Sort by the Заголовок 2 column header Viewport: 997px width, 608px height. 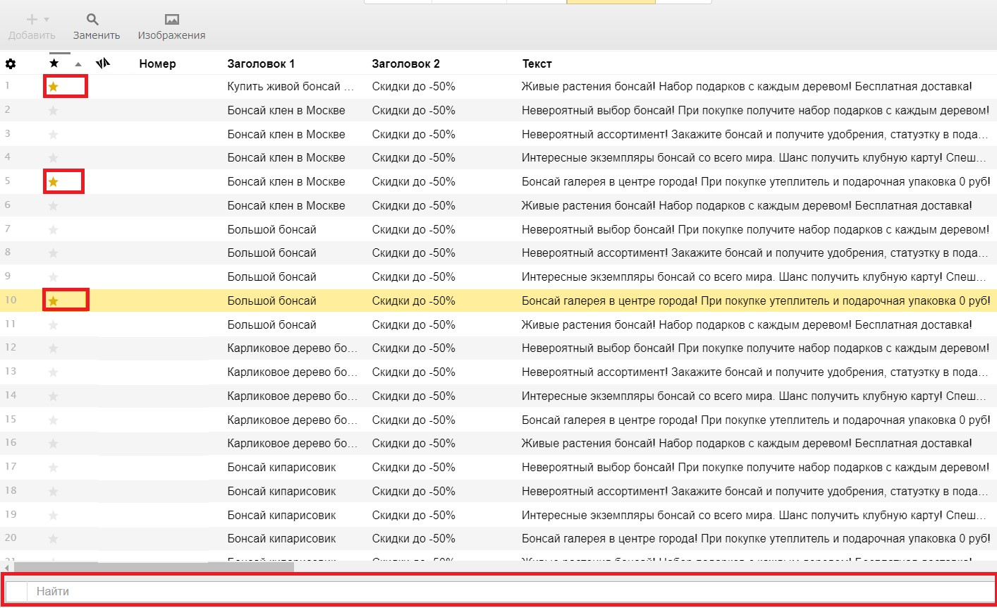pos(405,63)
